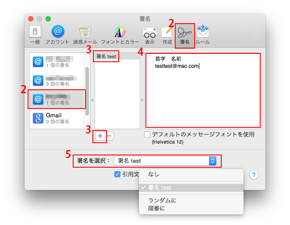This screenshot has height=225, width=290.
Task: Add a new signature with plus button
Action: coord(100,136)
